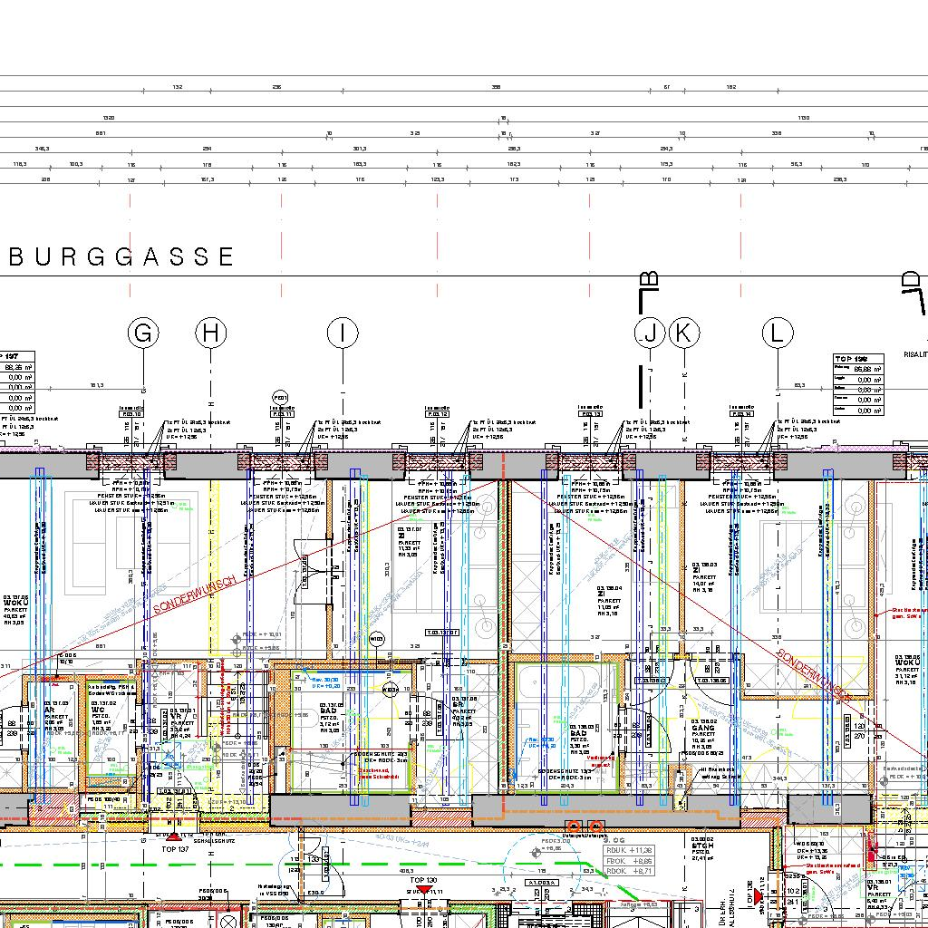Click the A1.003.A door tag
This screenshot has width=928, height=928.
tap(541, 882)
